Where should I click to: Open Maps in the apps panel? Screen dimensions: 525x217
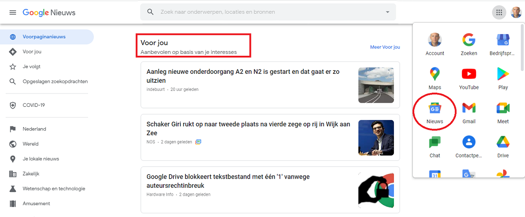(435, 78)
